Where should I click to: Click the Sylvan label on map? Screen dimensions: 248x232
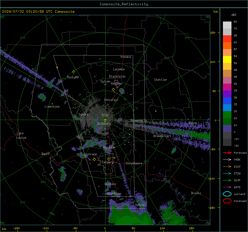pyautogui.click(x=105, y=81)
